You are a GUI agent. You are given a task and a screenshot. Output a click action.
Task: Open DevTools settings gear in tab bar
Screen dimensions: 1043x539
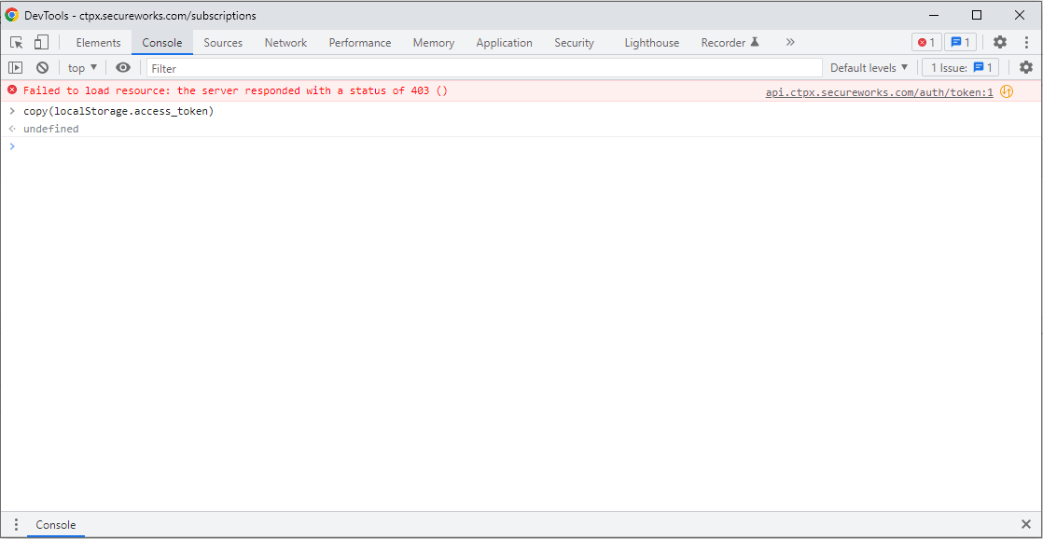point(999,43)
